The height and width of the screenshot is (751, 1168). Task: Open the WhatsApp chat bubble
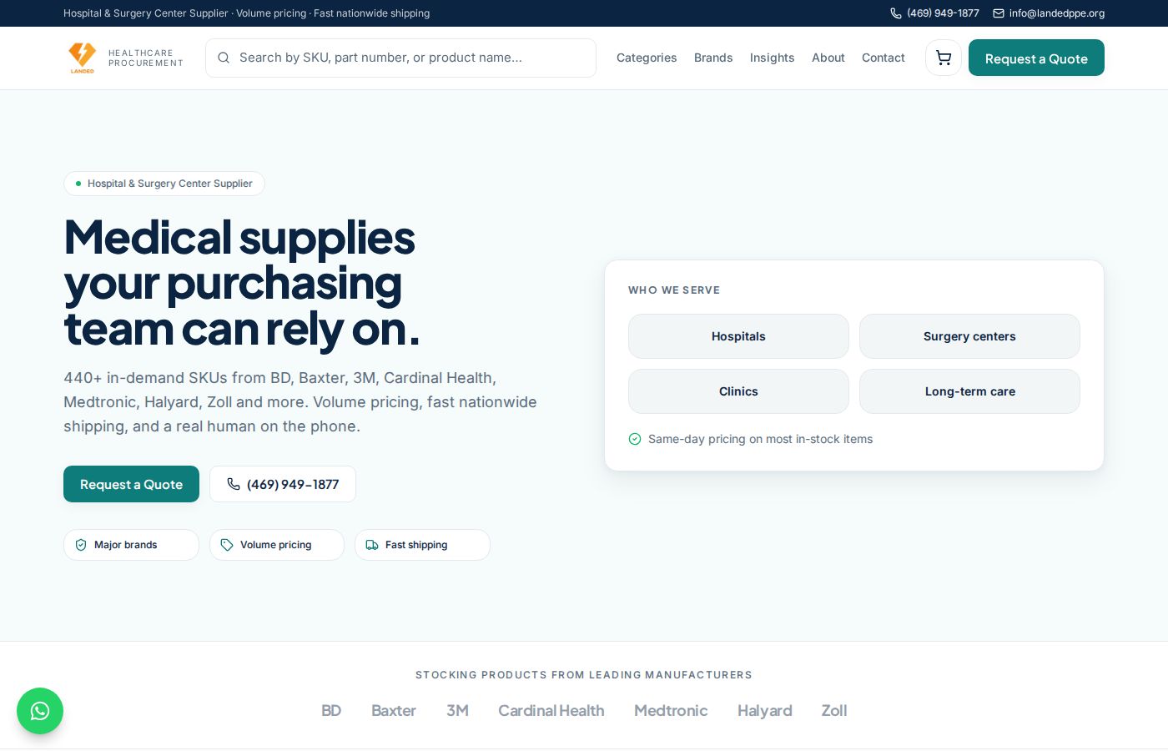[40, 711]
